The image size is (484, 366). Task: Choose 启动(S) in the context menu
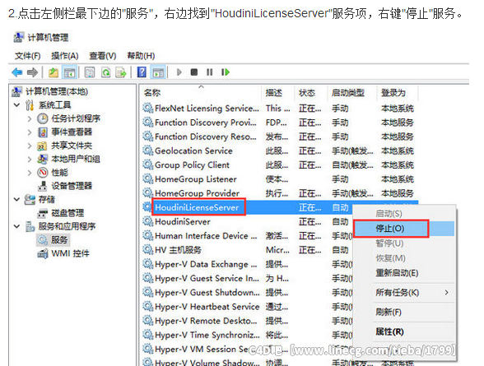pyautogui.click(x=389, y=213)
